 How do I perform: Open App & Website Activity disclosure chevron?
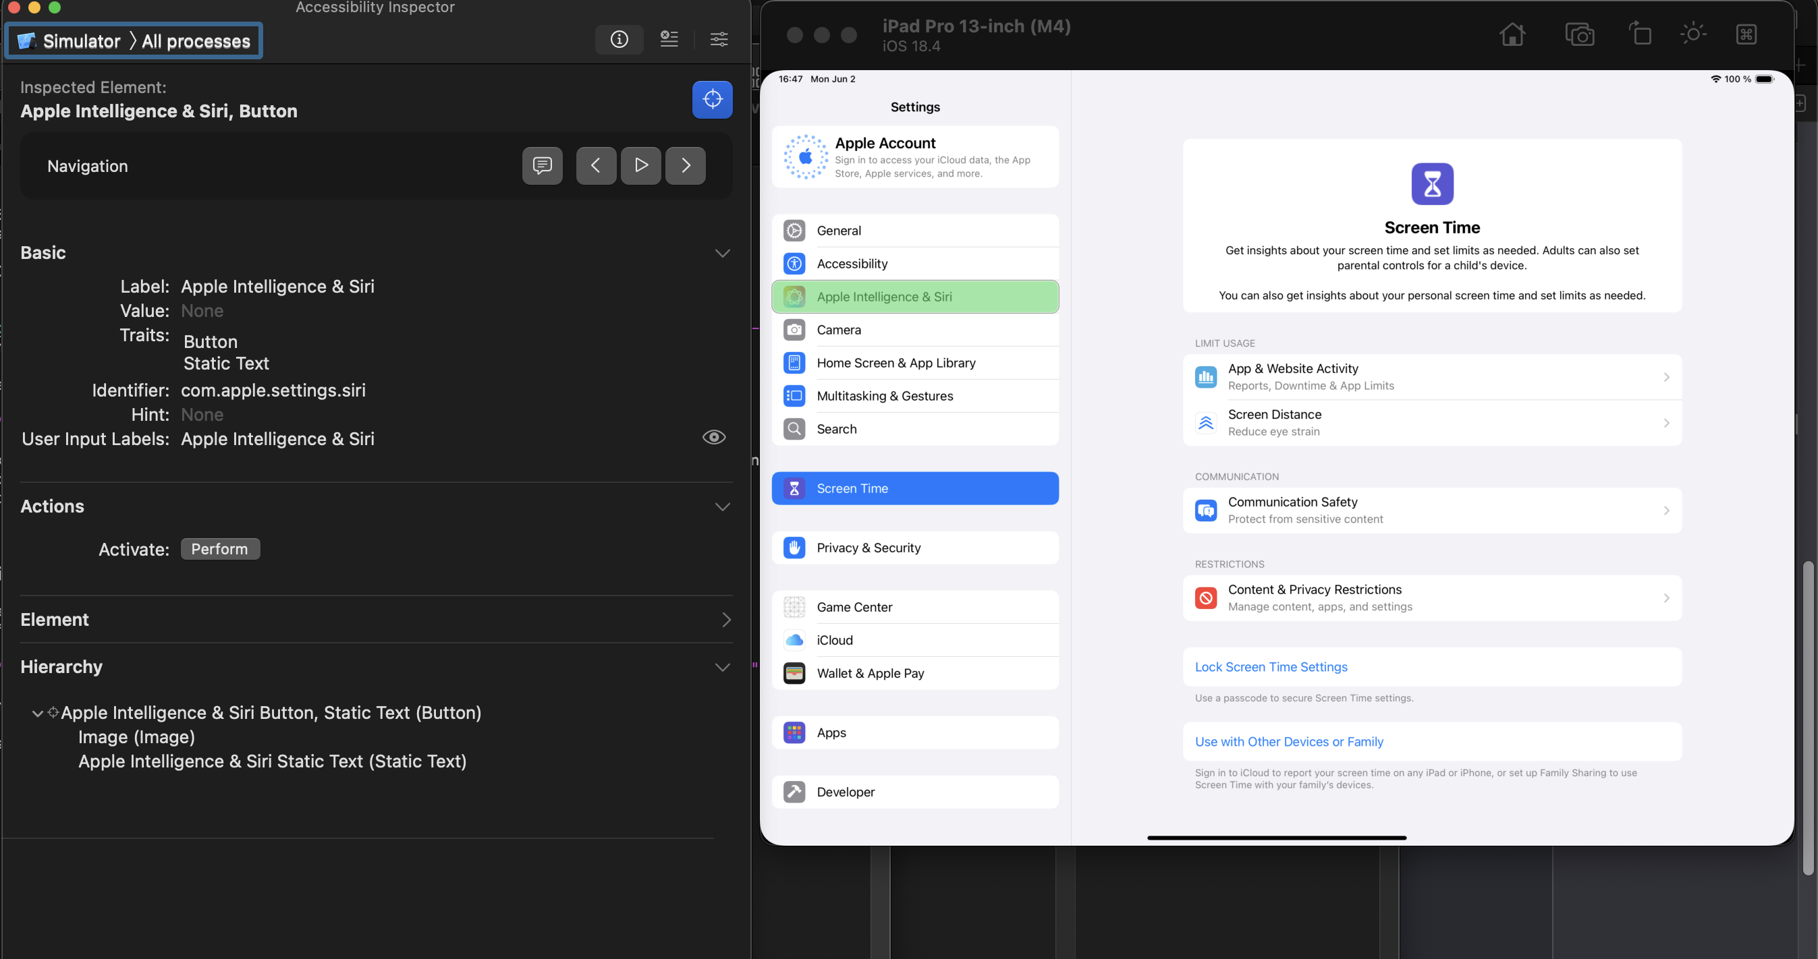(1666, 377)
